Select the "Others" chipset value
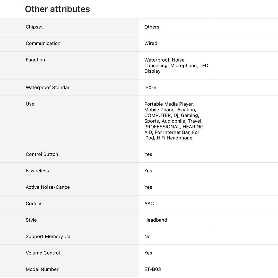The image size is (278, 278). (152, 27)
